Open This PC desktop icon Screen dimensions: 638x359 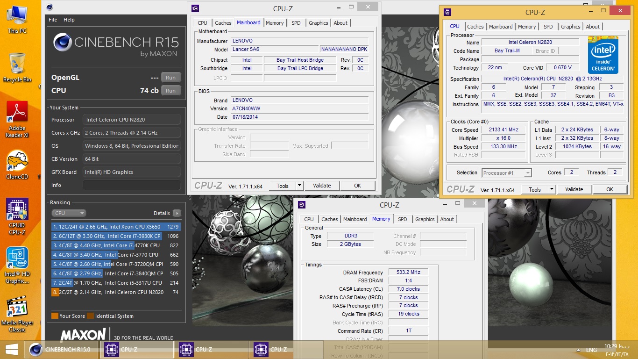click(17, 19)
